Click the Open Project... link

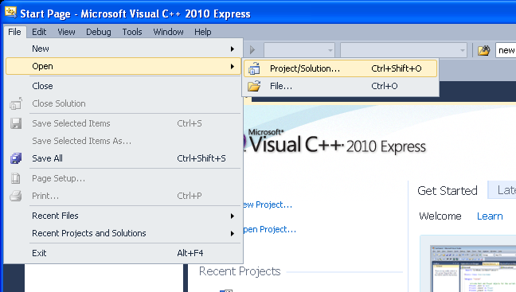[x=269, y=229]
